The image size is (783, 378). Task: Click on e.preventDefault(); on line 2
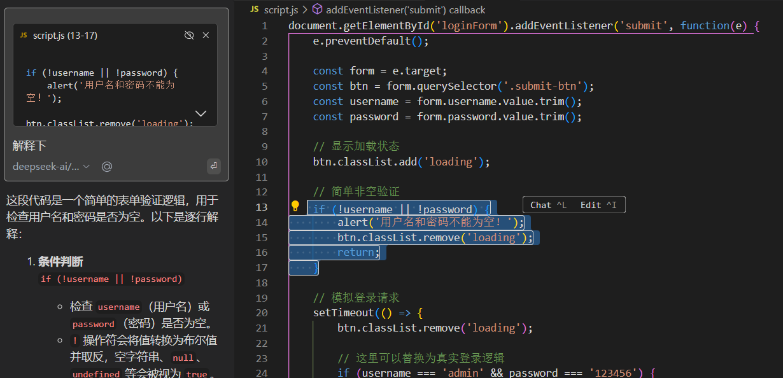coord(371,41)
